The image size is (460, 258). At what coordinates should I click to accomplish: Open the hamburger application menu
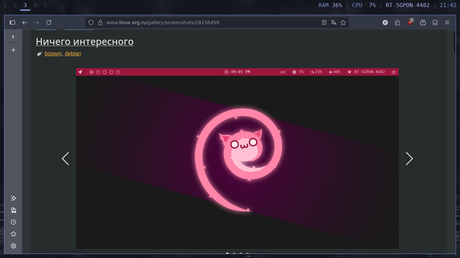click(x=447, y=23)
